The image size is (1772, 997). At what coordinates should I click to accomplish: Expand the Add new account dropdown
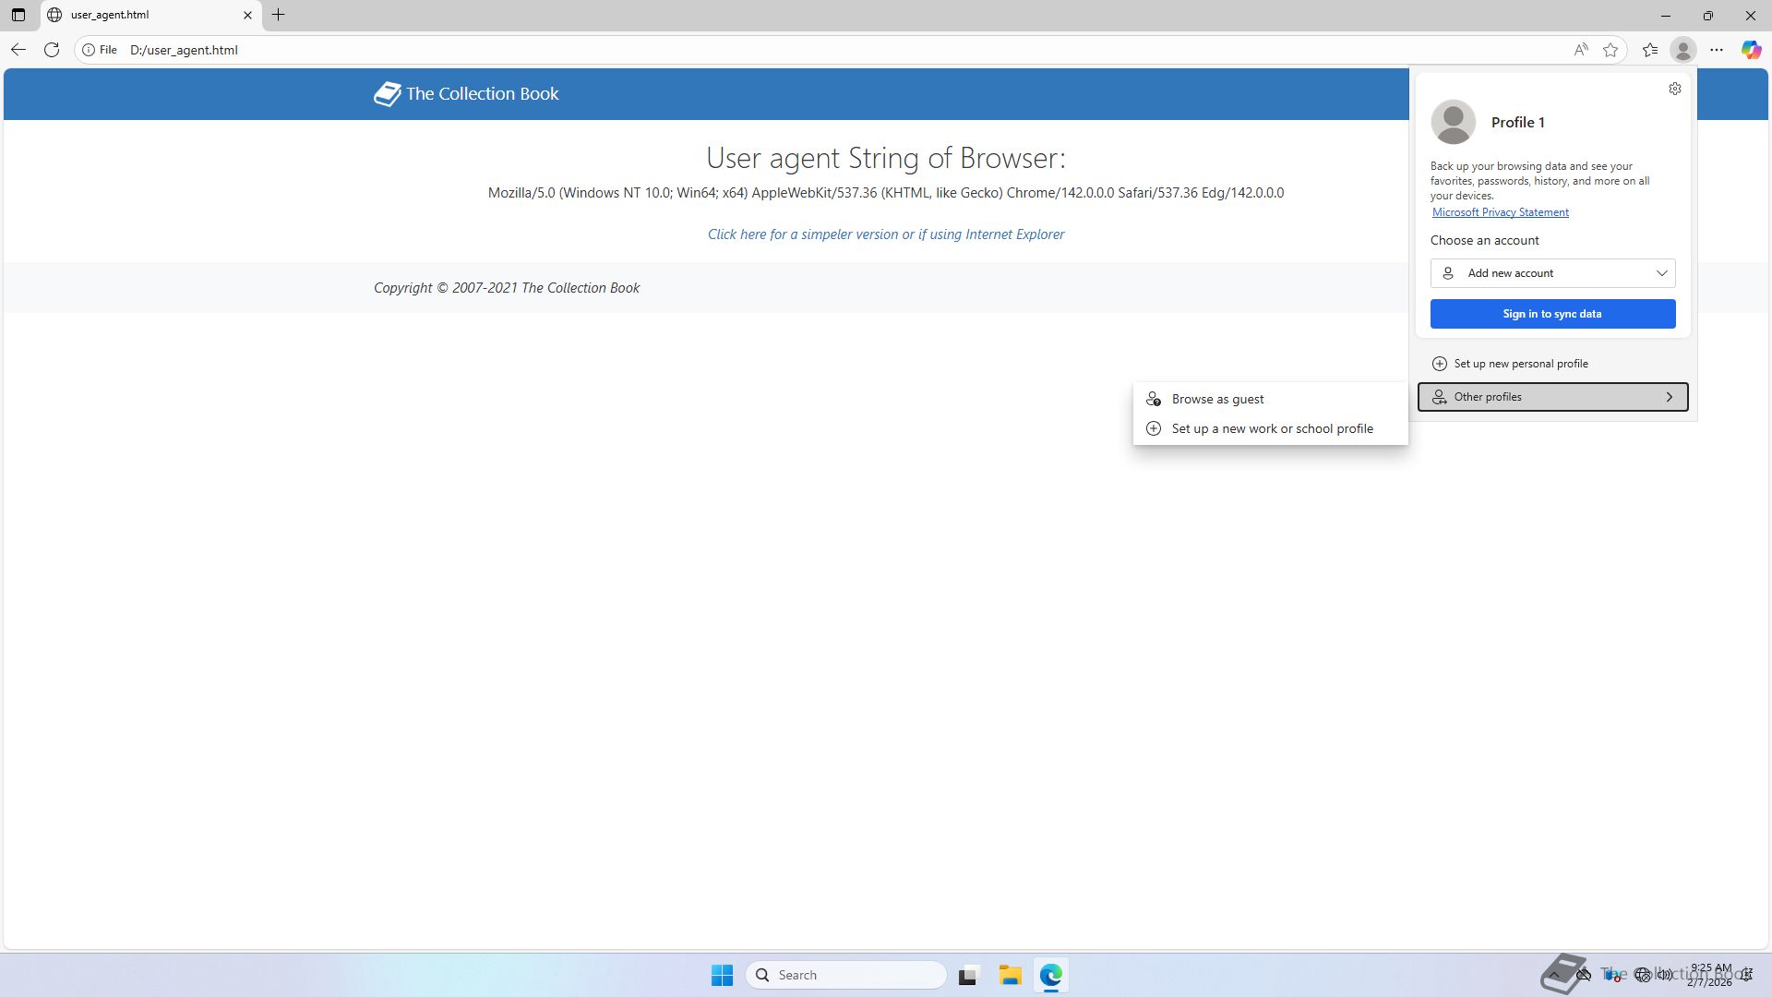[1552, 273]
